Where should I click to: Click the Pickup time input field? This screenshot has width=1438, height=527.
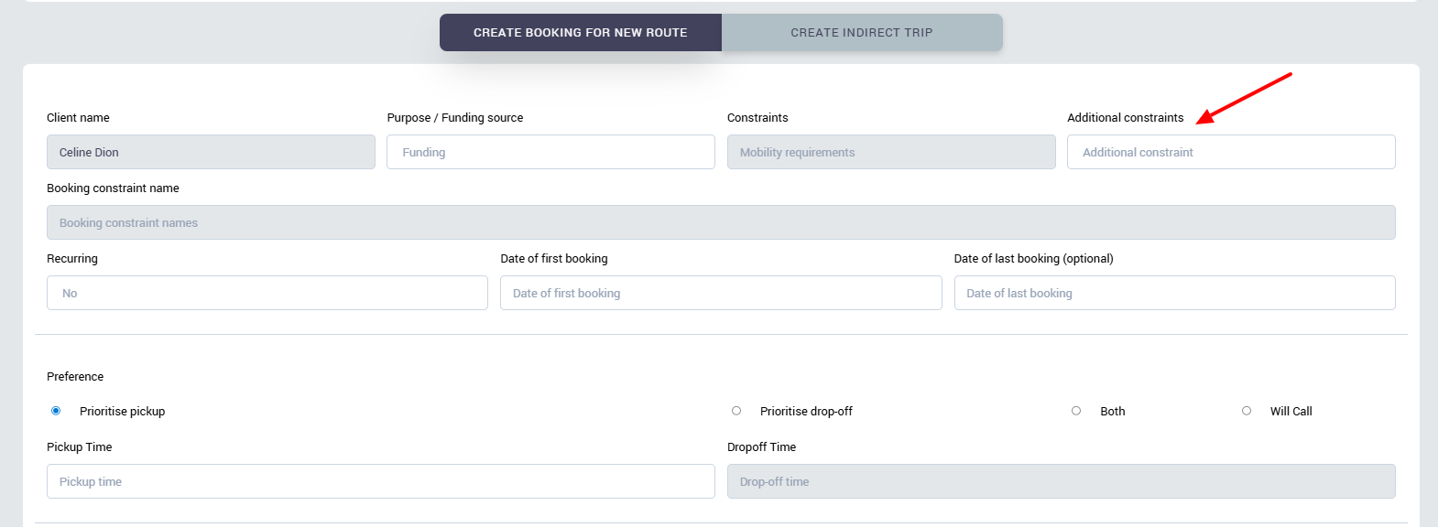coord(380,481)
